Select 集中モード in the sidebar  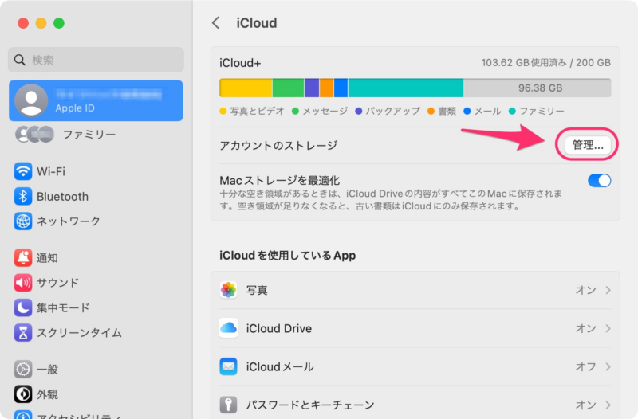[x=96, y=307]
